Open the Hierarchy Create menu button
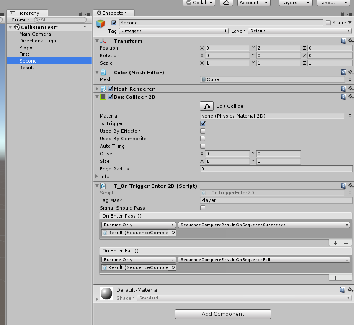354x325 pixels. tap(20, 20)
